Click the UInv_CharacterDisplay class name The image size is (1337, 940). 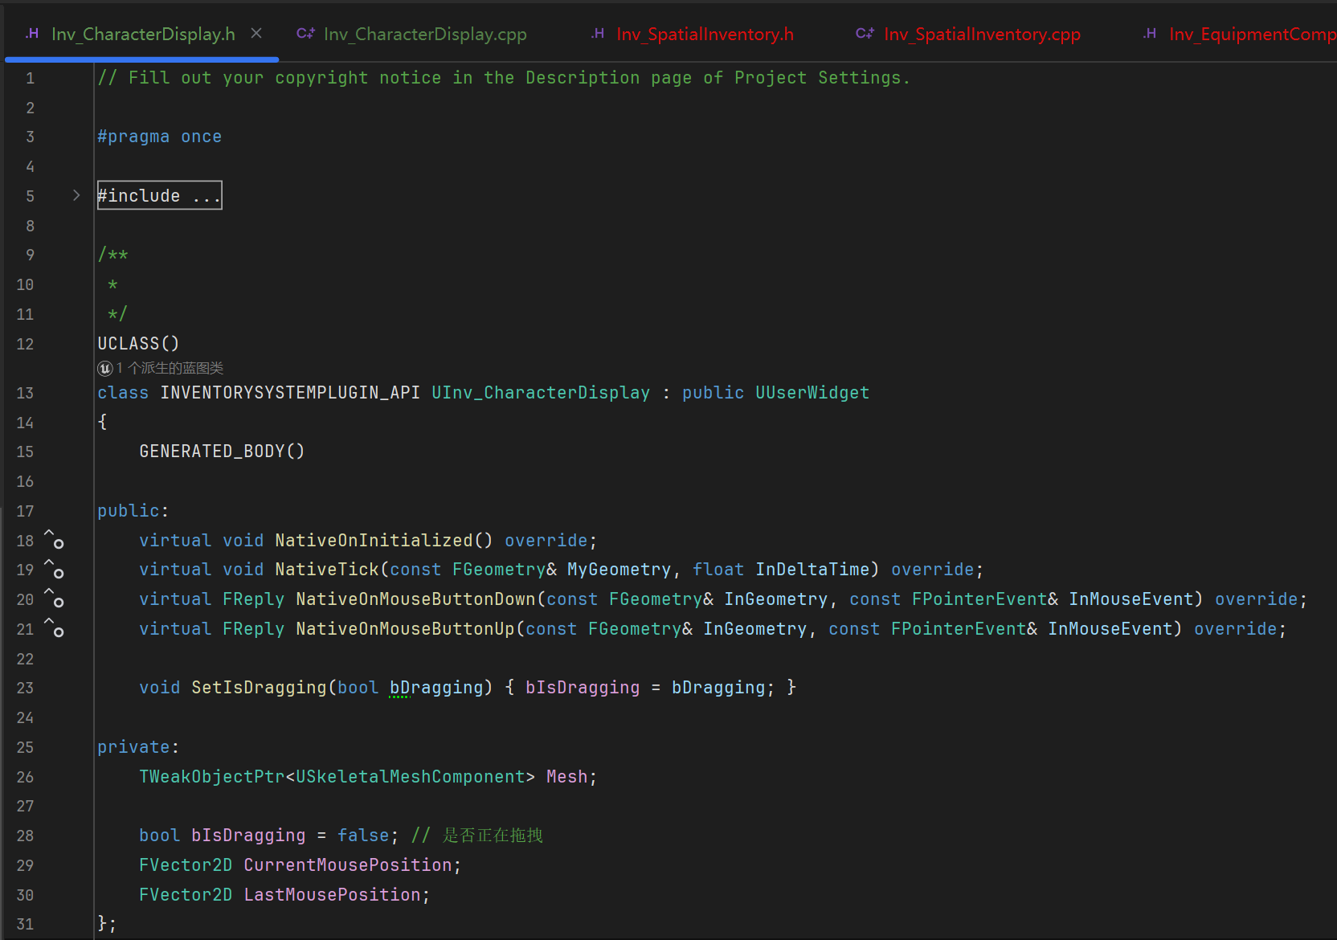coord(541,393)
